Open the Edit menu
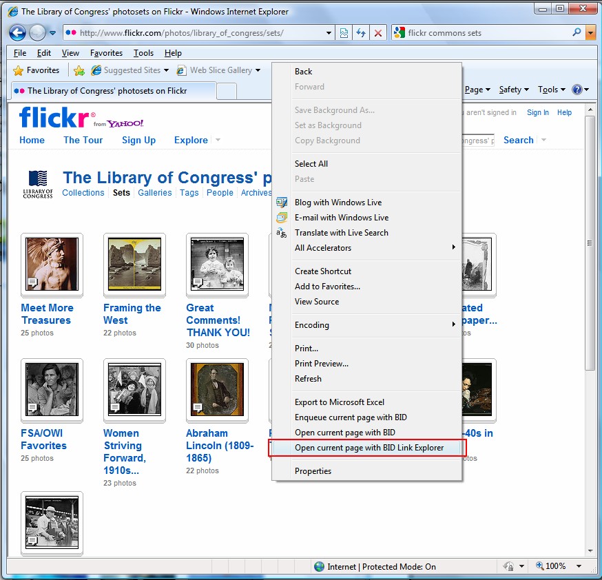The image size is (602, 580). pyautogui.click(x=44, y=53)
